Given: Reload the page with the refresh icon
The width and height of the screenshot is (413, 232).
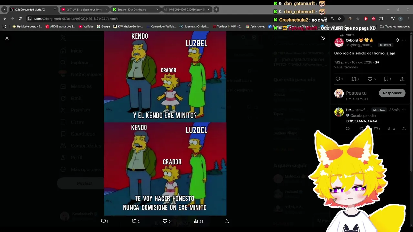Looking at the screenshot, I should tap(20, 19).
